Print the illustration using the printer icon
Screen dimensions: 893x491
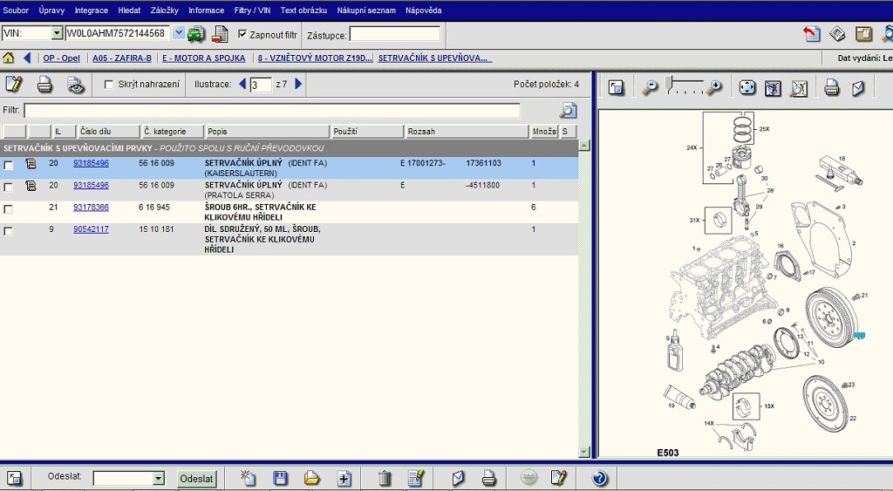click(832, 88)
